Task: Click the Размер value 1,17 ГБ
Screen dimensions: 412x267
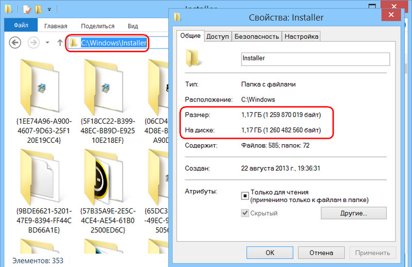Action: 281,115
